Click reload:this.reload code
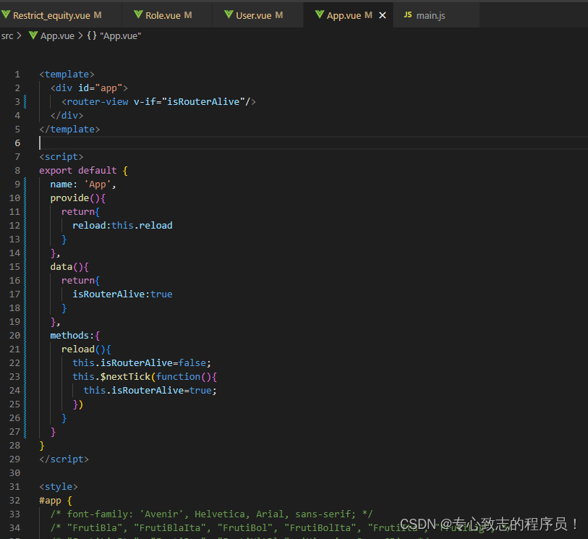588x539 pixels. (123, 226)
